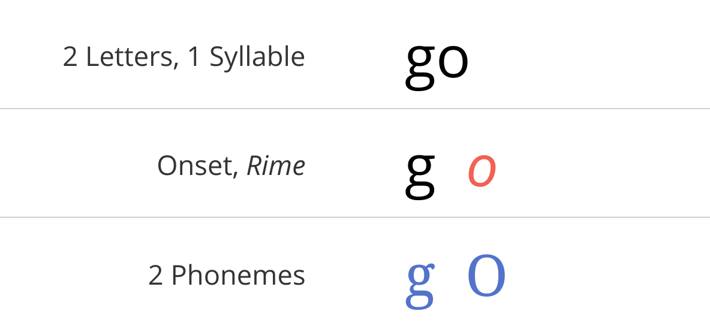Click the word Letters
This screenshot has height=329, width=710.
point(128,58)
